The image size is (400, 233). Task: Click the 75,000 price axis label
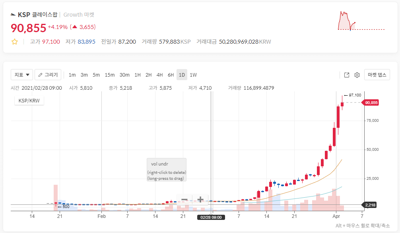pyautogui.click(x=373, y=121)
